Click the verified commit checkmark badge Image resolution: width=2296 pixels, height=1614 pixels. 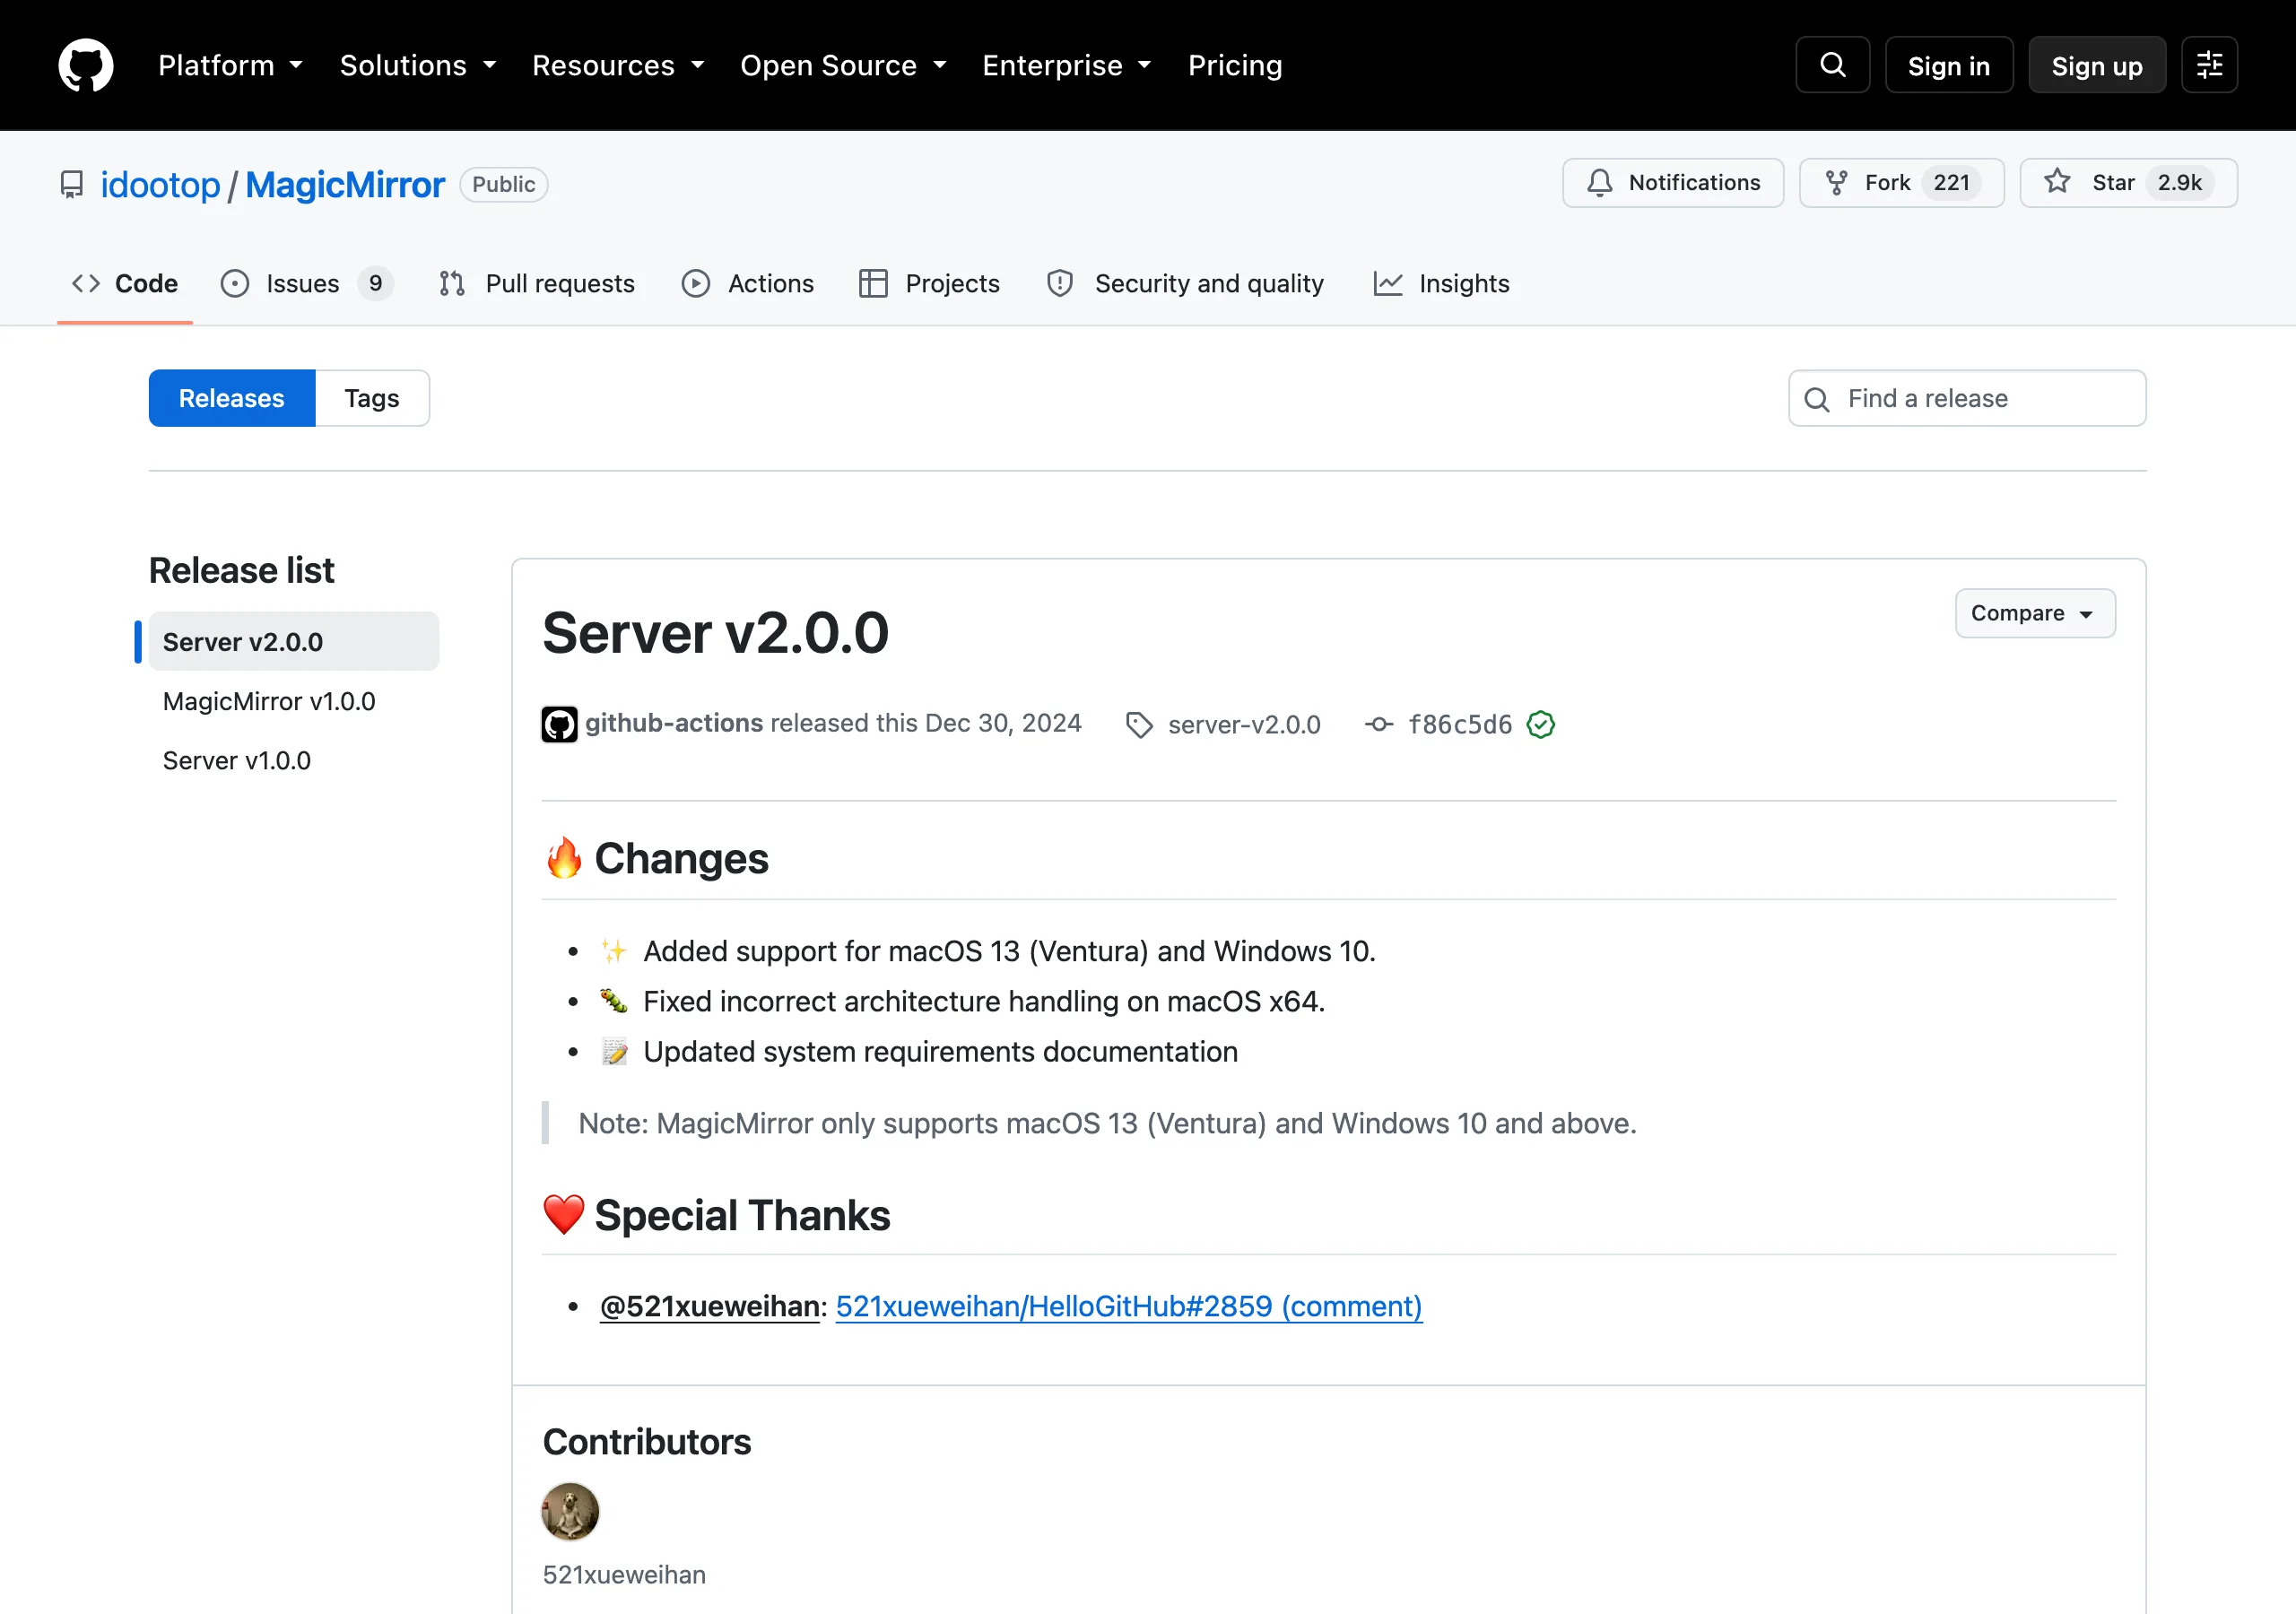pos(1541,724)
